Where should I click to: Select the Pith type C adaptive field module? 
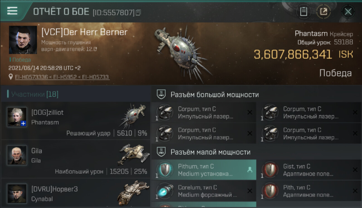pos(309,191)
